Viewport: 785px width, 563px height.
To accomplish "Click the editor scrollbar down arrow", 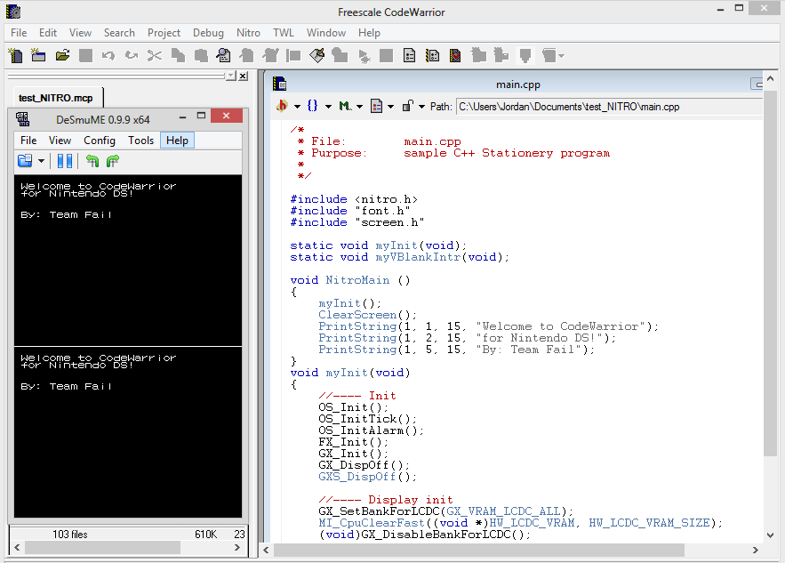I will point(770,535).
